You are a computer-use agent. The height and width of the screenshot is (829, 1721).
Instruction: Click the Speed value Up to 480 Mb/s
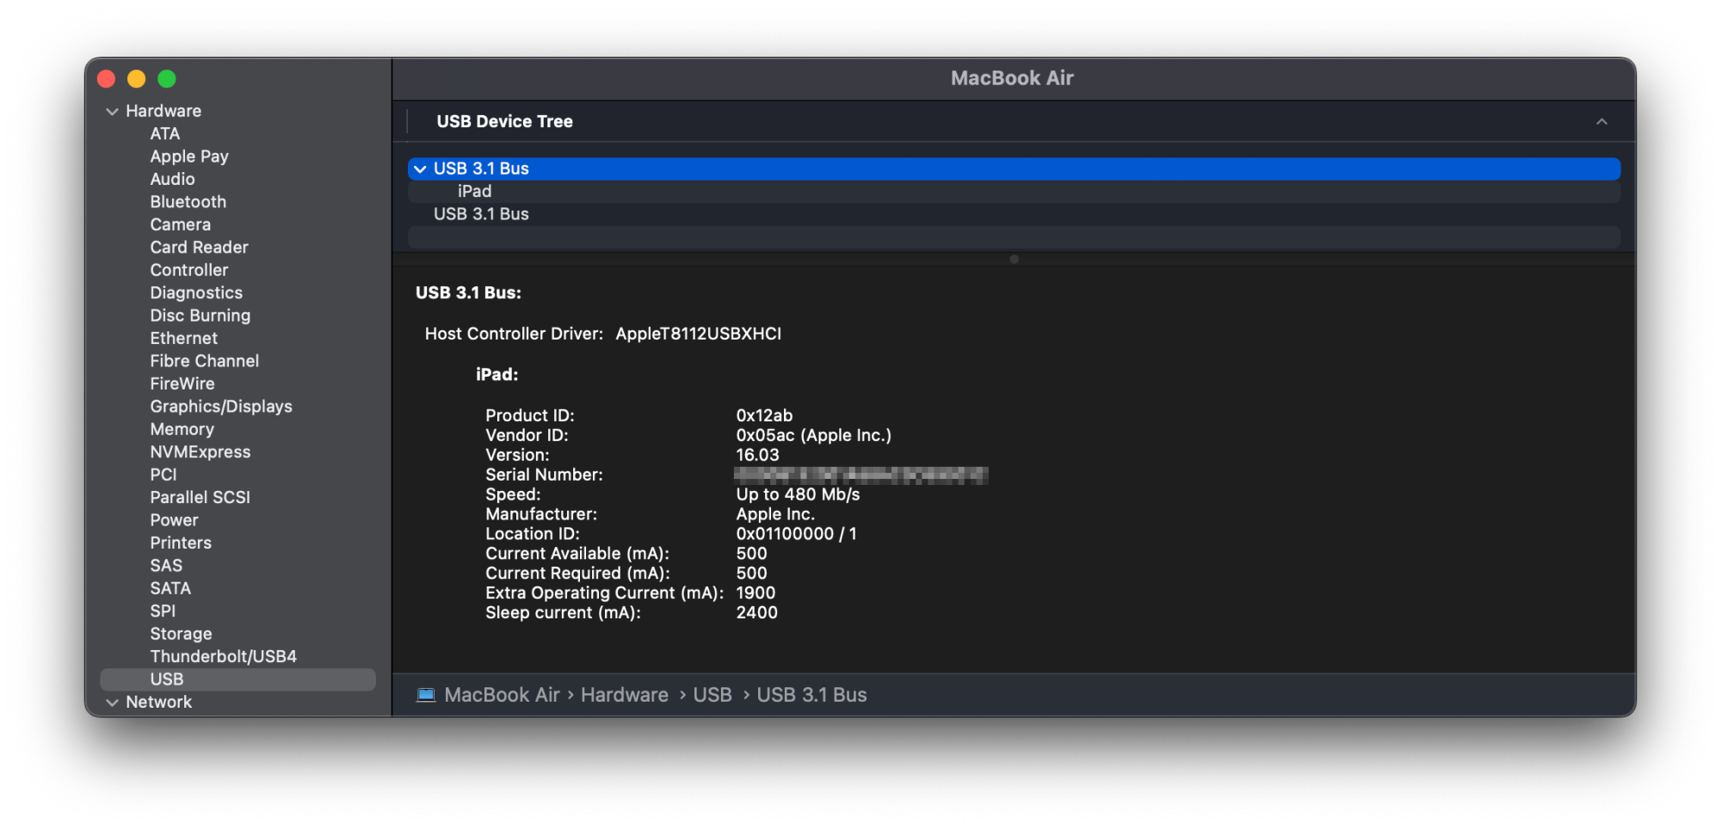tap(798, 494)
